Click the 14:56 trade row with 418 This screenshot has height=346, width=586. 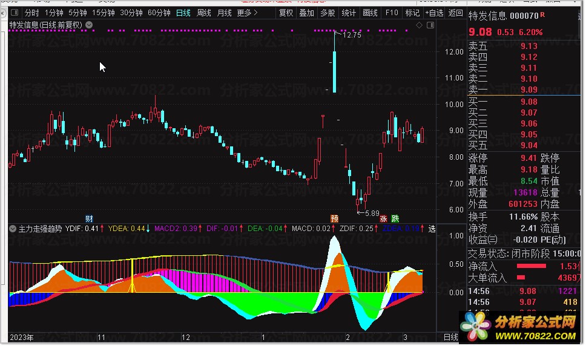coord(524,302)
